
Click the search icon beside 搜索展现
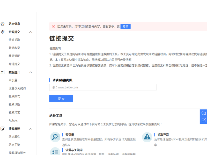[x=3, y=129]
